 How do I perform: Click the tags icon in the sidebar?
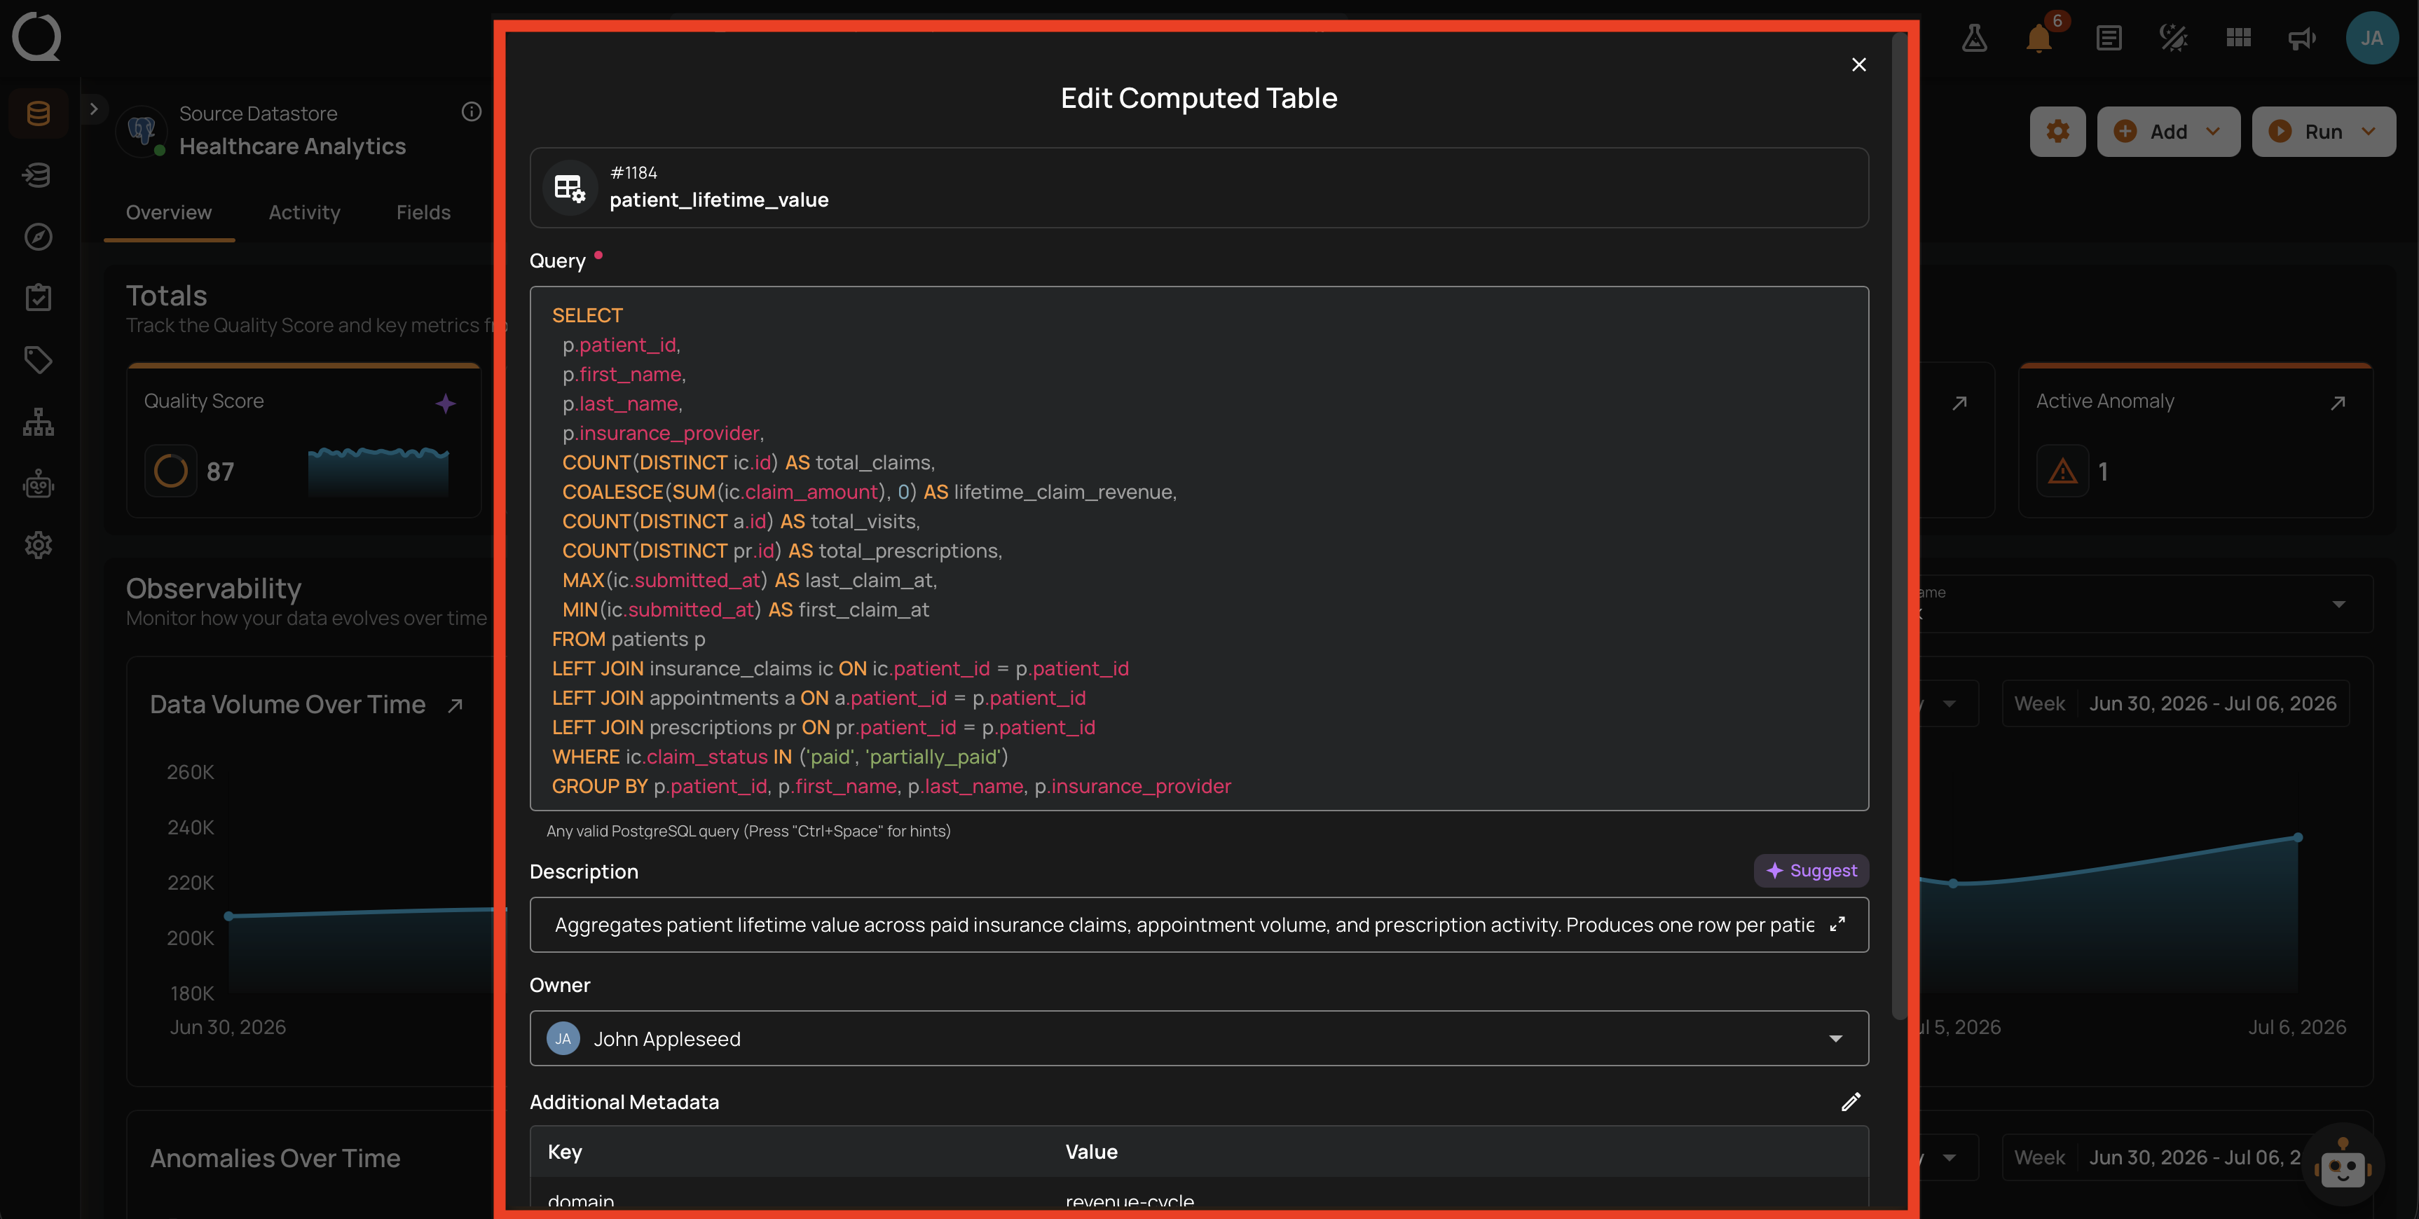(39, 359)
